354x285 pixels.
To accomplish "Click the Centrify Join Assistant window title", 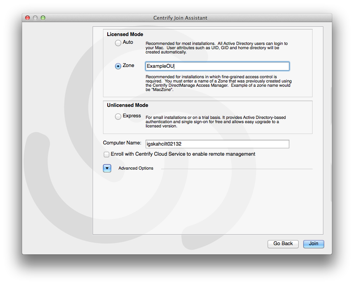I will tap(180, 18).
